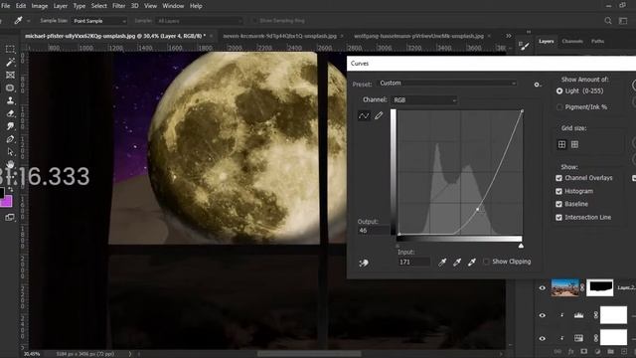The width and height of the screenshot is (636, 358).
Task: Click the layer style fx icon
Action: (x=570, y=351)
